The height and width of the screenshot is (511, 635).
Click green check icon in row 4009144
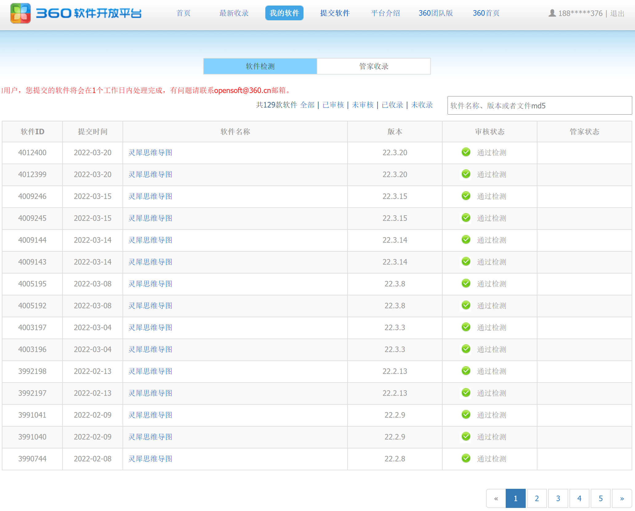click(x=466, y=240)
